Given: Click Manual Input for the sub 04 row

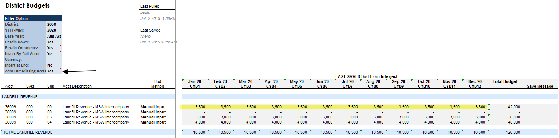Looking at the screenshot, I should (x=153, y=122).
